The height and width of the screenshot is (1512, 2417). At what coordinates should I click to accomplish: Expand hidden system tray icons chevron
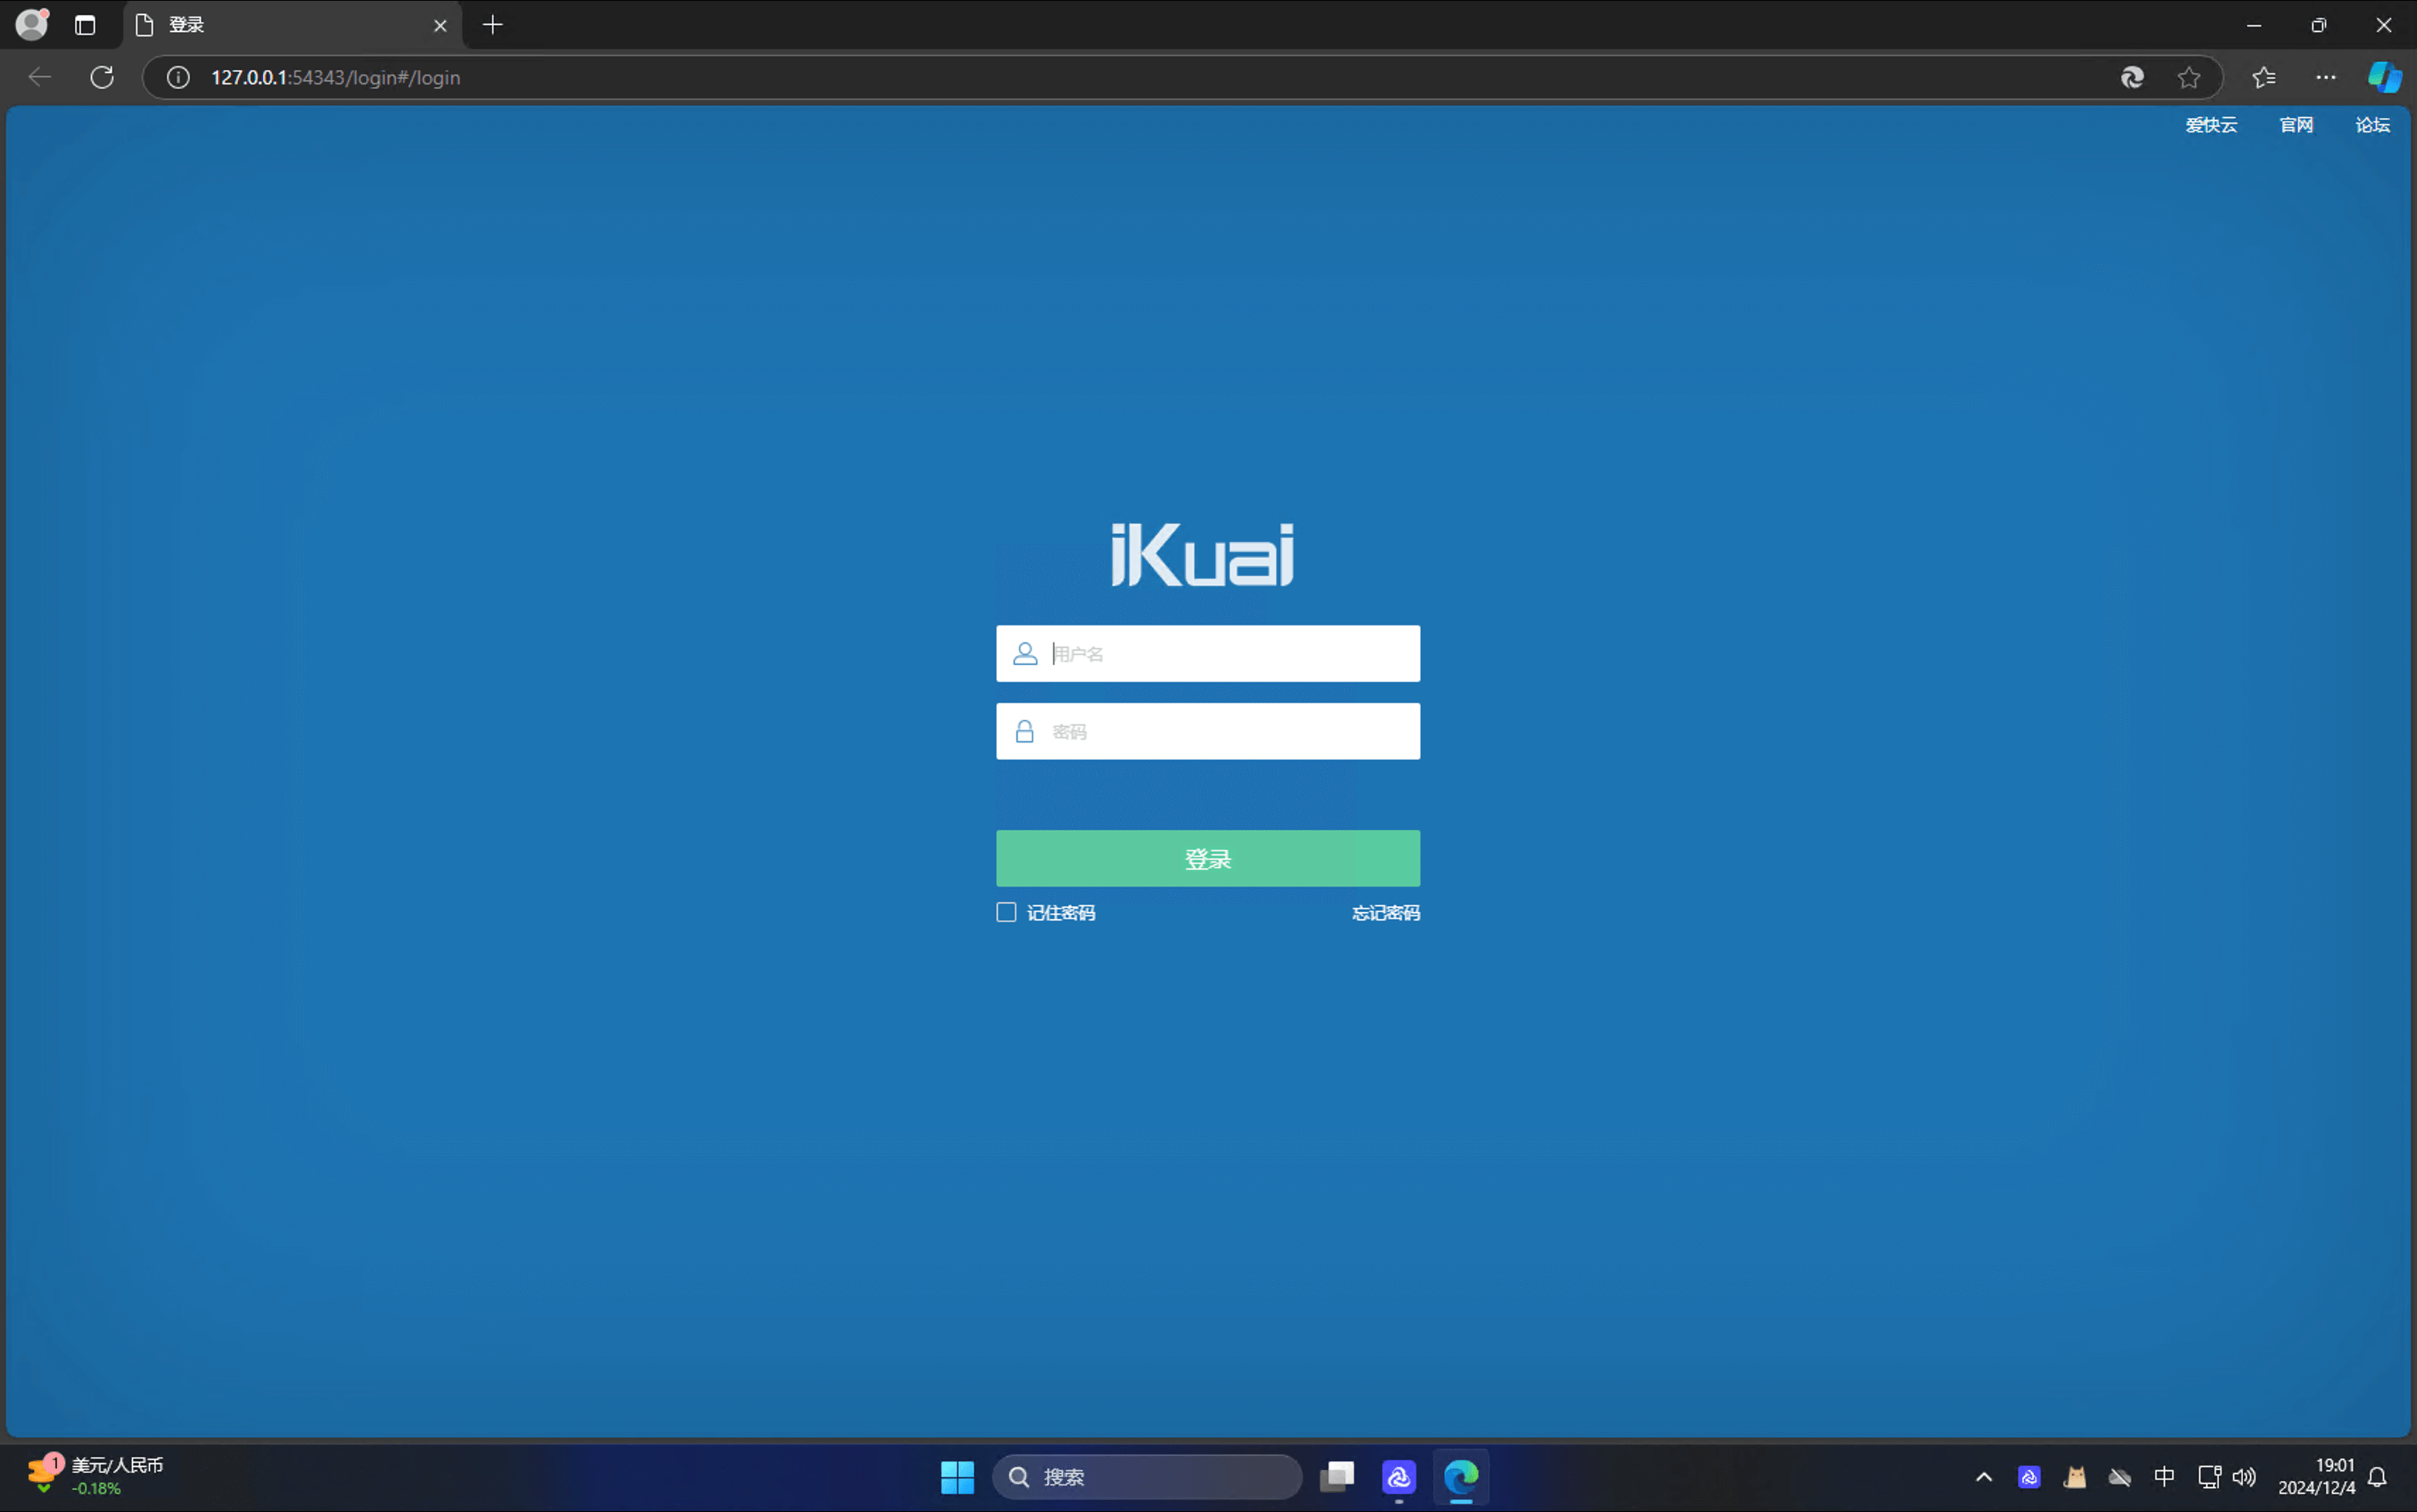pos(1984,1477)
